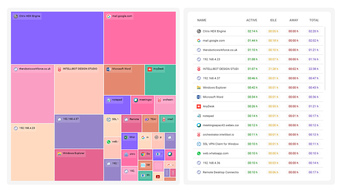Select the 192.168.4.37 tile label in the treemap
Screen dimensions: 344x193
(x=71, y=119)
